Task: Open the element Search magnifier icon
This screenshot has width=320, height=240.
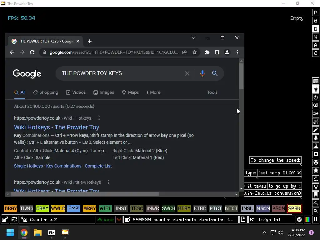Action: coord(316,211)
